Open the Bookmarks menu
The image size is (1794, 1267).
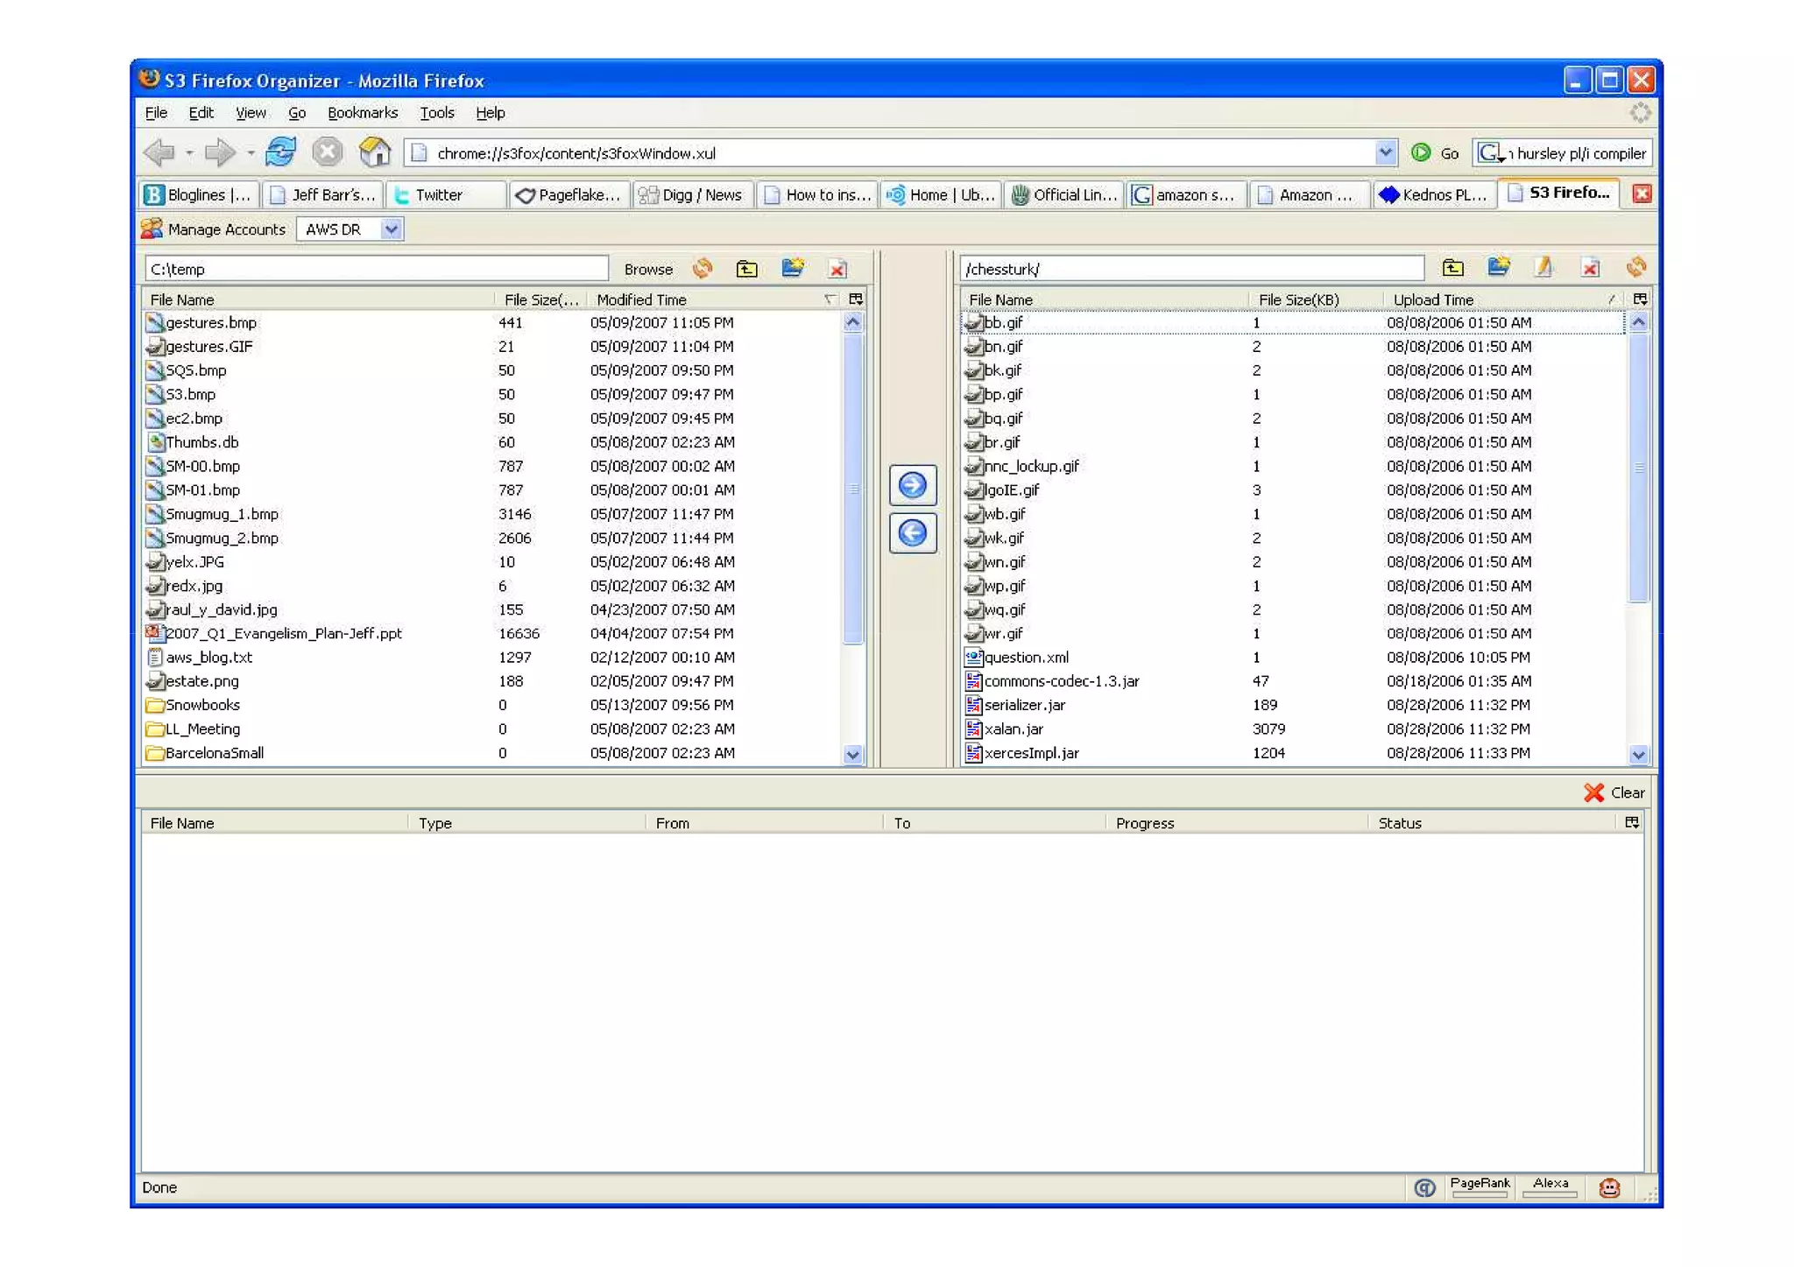362,113
